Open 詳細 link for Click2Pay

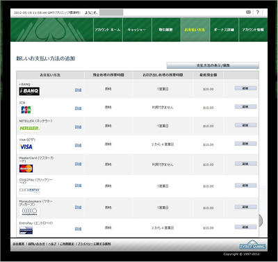pos(78,186)
